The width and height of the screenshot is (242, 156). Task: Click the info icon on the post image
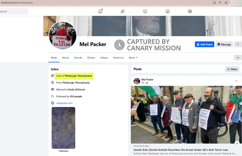click(237, 143)
